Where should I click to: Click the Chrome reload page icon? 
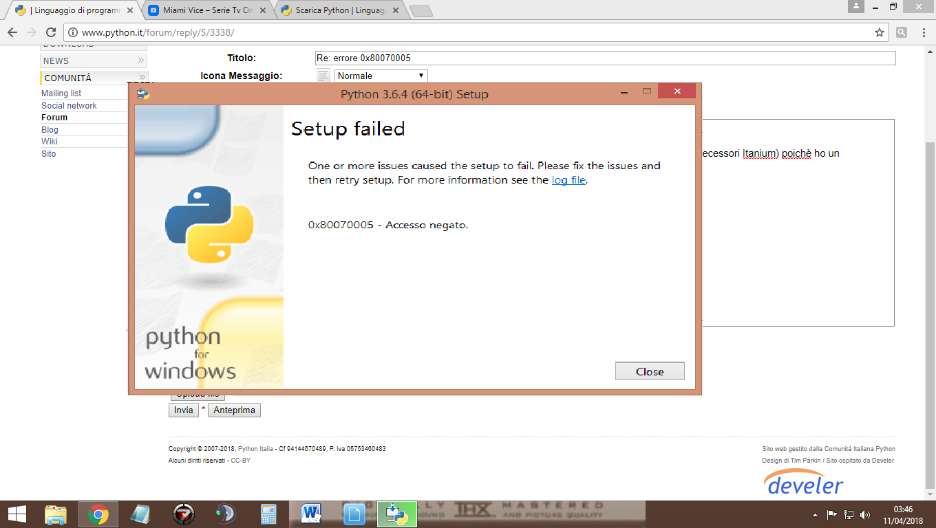[x=50, y=32]
